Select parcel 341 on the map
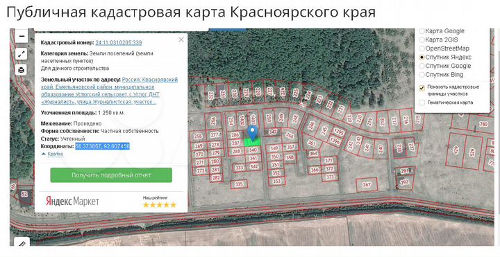Screen dimensions: 500x257 pyautogui.click(x=253, y=158)
